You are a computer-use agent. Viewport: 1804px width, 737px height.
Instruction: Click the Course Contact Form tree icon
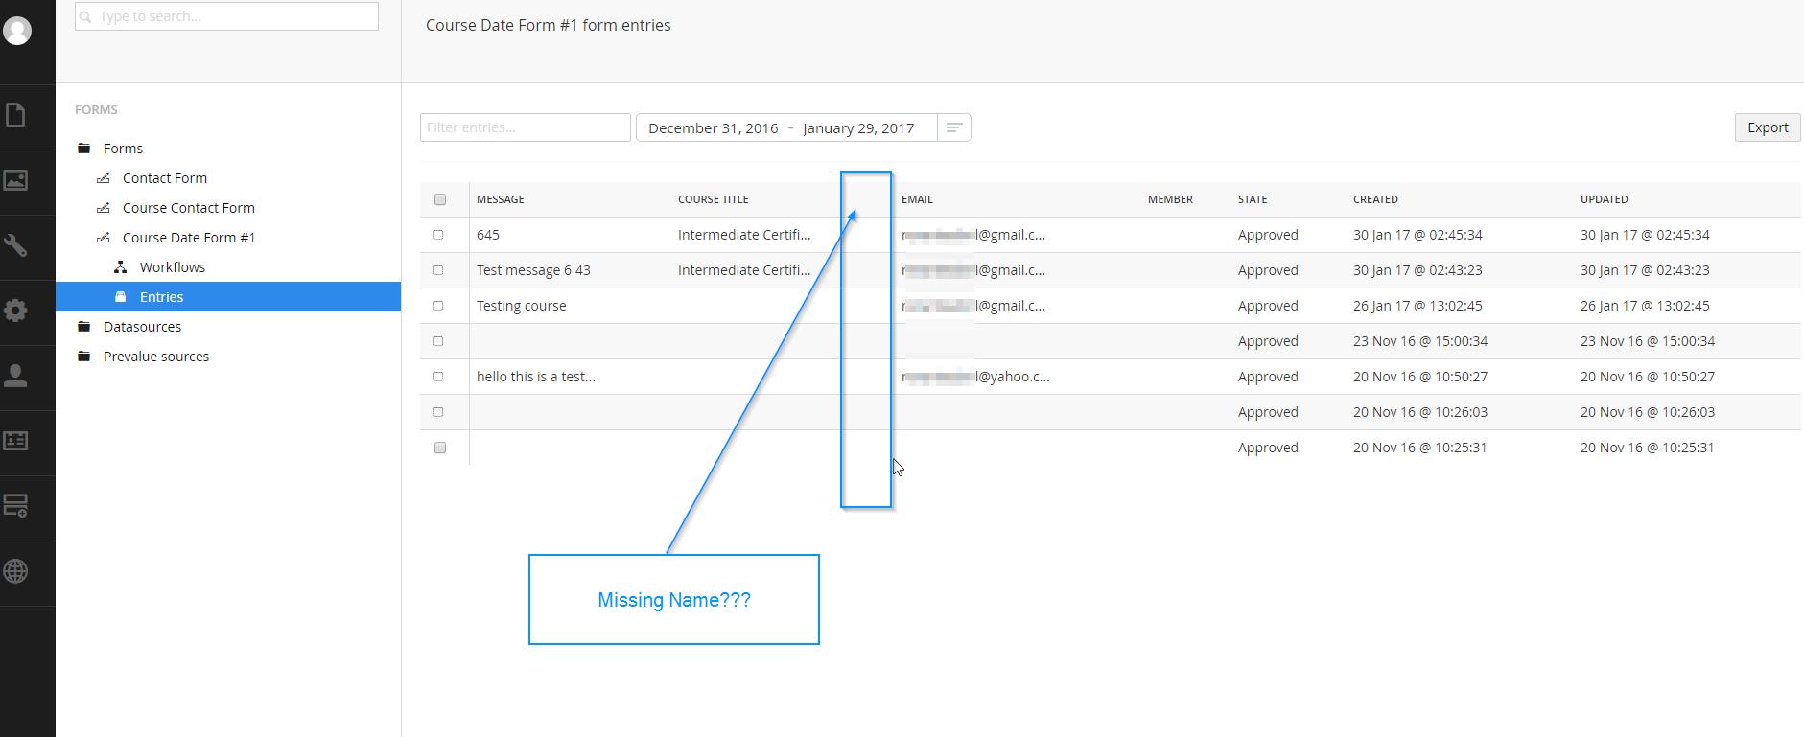(104, 208)
